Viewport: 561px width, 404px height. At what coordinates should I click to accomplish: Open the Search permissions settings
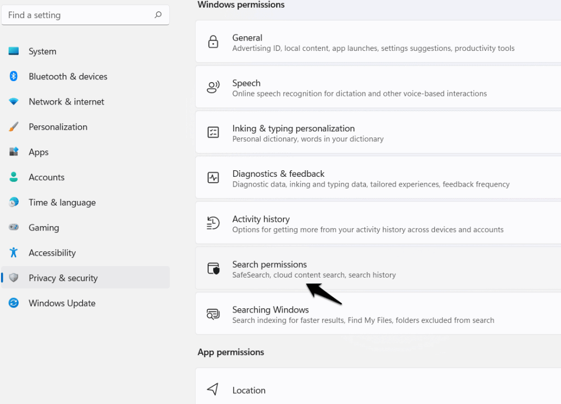point(378,268)
